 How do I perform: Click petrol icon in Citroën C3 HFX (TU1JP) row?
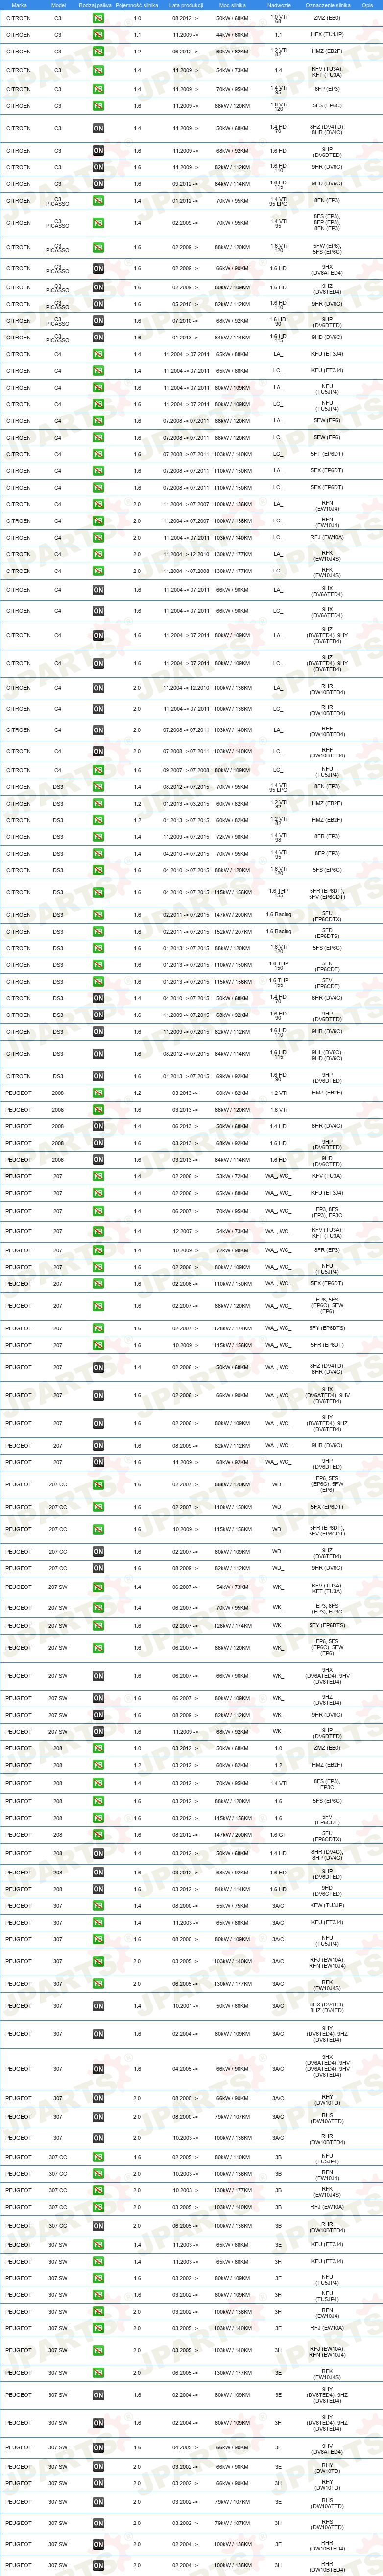click(98, 35)
